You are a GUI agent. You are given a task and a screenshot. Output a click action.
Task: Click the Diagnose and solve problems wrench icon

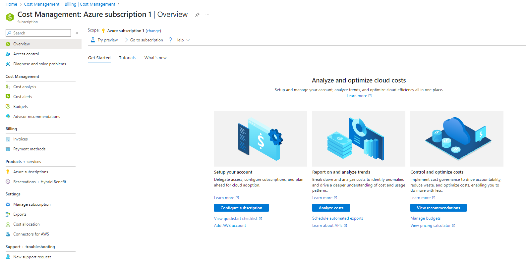tap(8, 64)
